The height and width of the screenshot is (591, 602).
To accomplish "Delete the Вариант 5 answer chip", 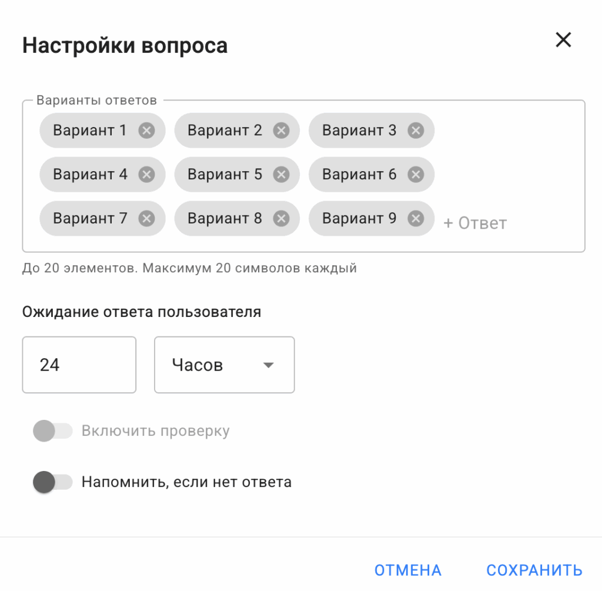I will pos(282,175).
